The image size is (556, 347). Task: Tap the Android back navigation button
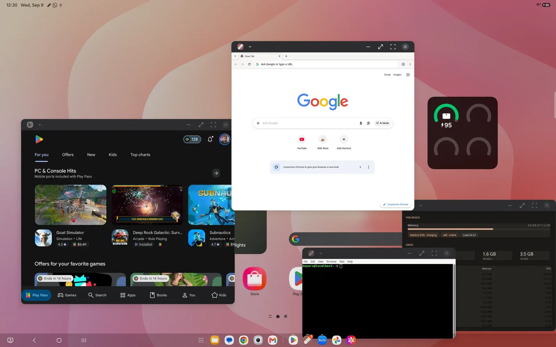(x=34, y=340)
